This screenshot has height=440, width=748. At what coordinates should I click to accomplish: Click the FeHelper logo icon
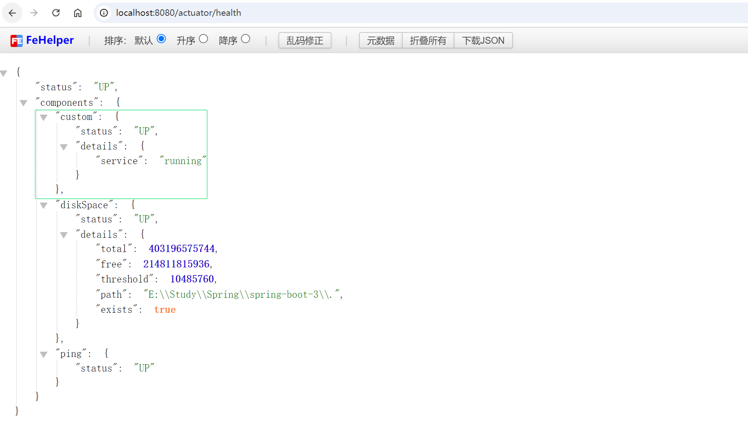pos(17,41)
